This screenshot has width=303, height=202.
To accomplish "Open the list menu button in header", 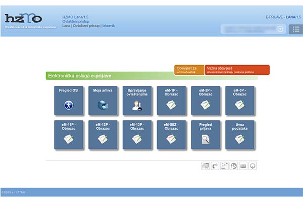I will pos(294,29).
